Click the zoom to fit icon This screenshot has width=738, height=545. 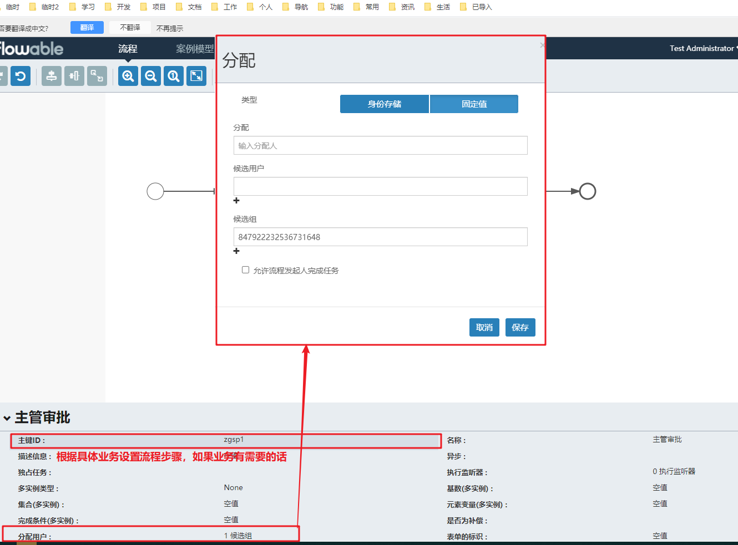196,76
